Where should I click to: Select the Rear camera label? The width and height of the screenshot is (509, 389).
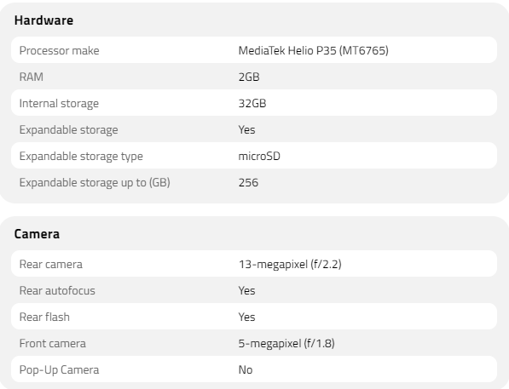point(51,264)
